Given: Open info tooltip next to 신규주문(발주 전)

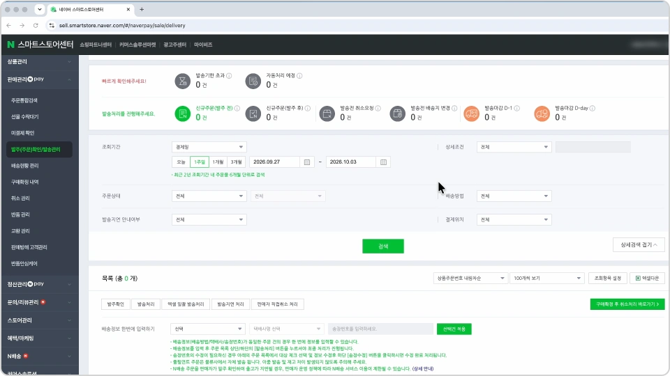Looking at the screenshot, I should 237,109.
